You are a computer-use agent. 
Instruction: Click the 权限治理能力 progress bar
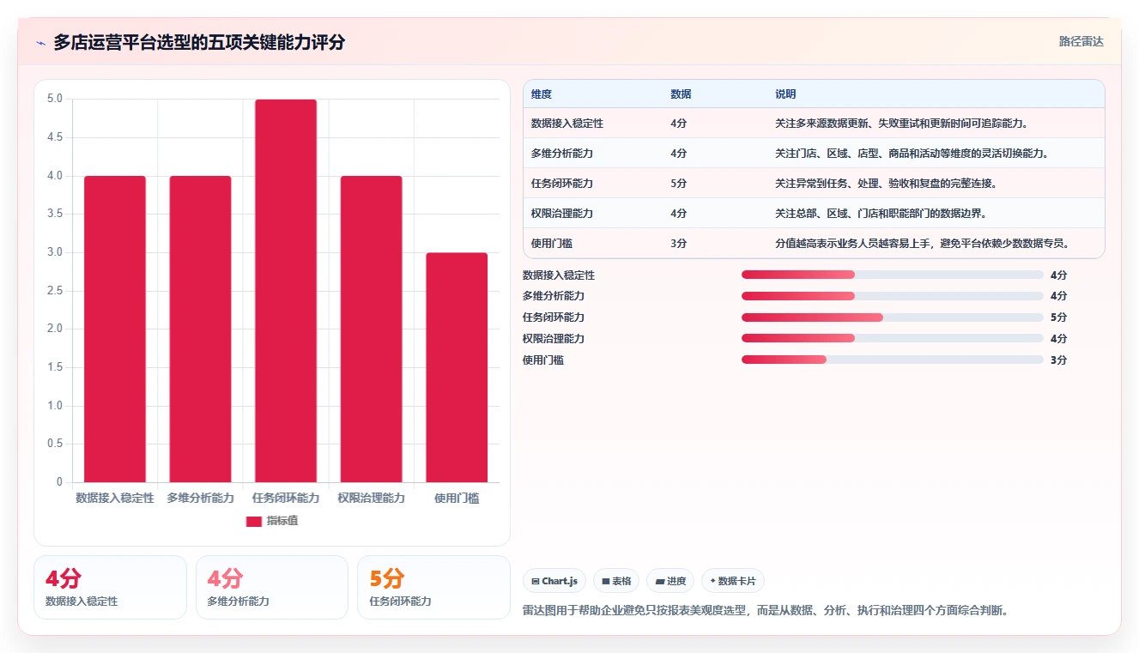(893, 338)
